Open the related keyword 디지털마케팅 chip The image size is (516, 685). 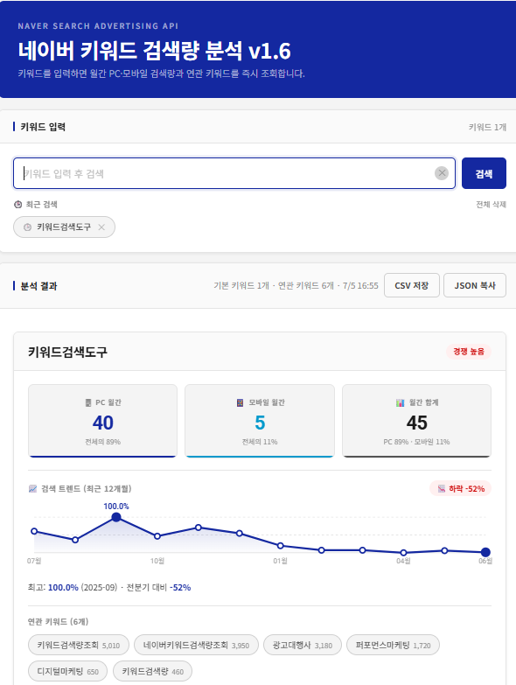[x=67, y=671]
